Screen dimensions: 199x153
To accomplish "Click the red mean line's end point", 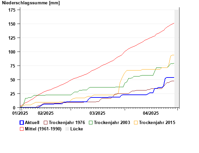I will 174,23.
